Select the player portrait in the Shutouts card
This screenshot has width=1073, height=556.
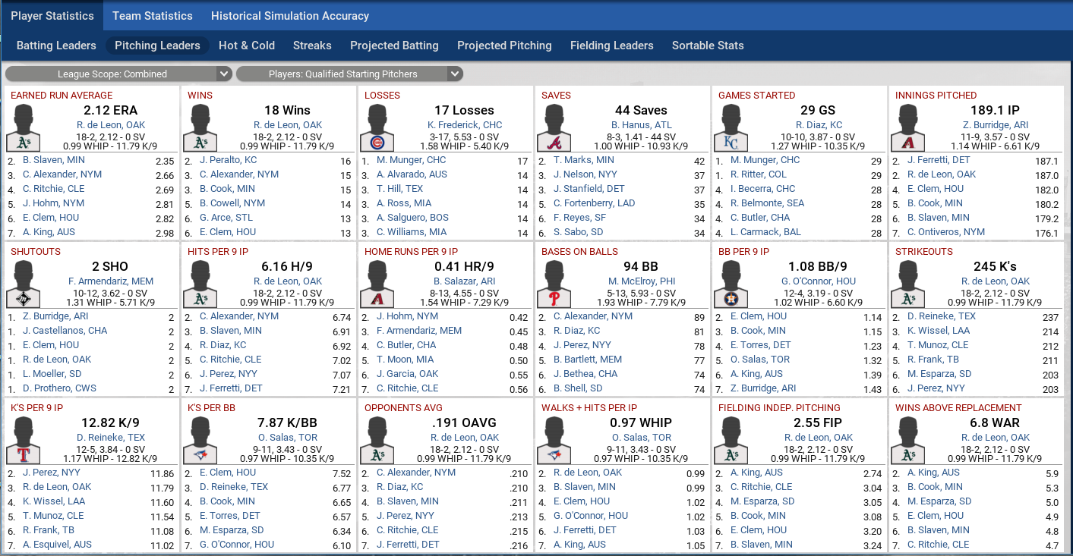(x=23, y=284)
